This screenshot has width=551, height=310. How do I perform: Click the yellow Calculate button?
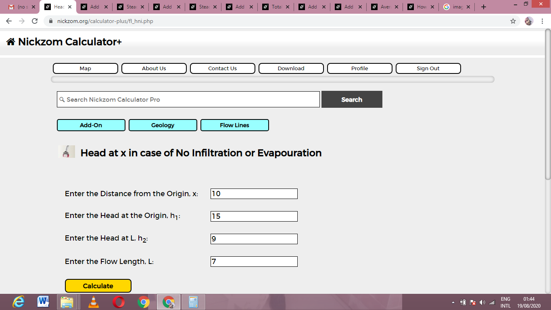(98, 286)
